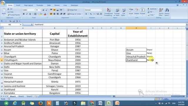188x106 pixels.
Task: Decrease font size with Shrink Font
Action: point(46,10)
